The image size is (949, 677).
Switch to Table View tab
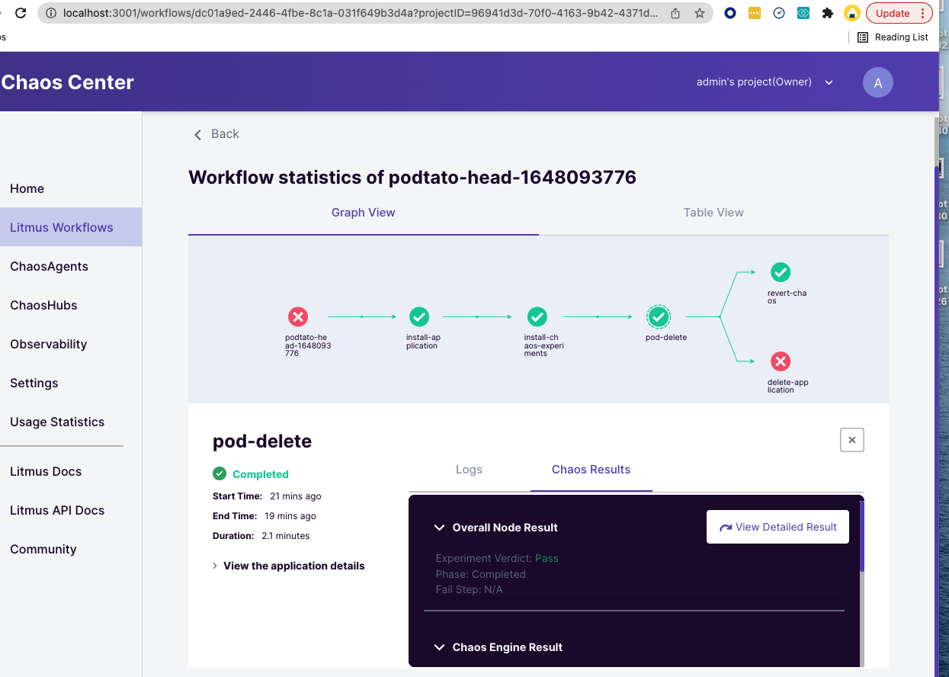(x=713, y=213)
